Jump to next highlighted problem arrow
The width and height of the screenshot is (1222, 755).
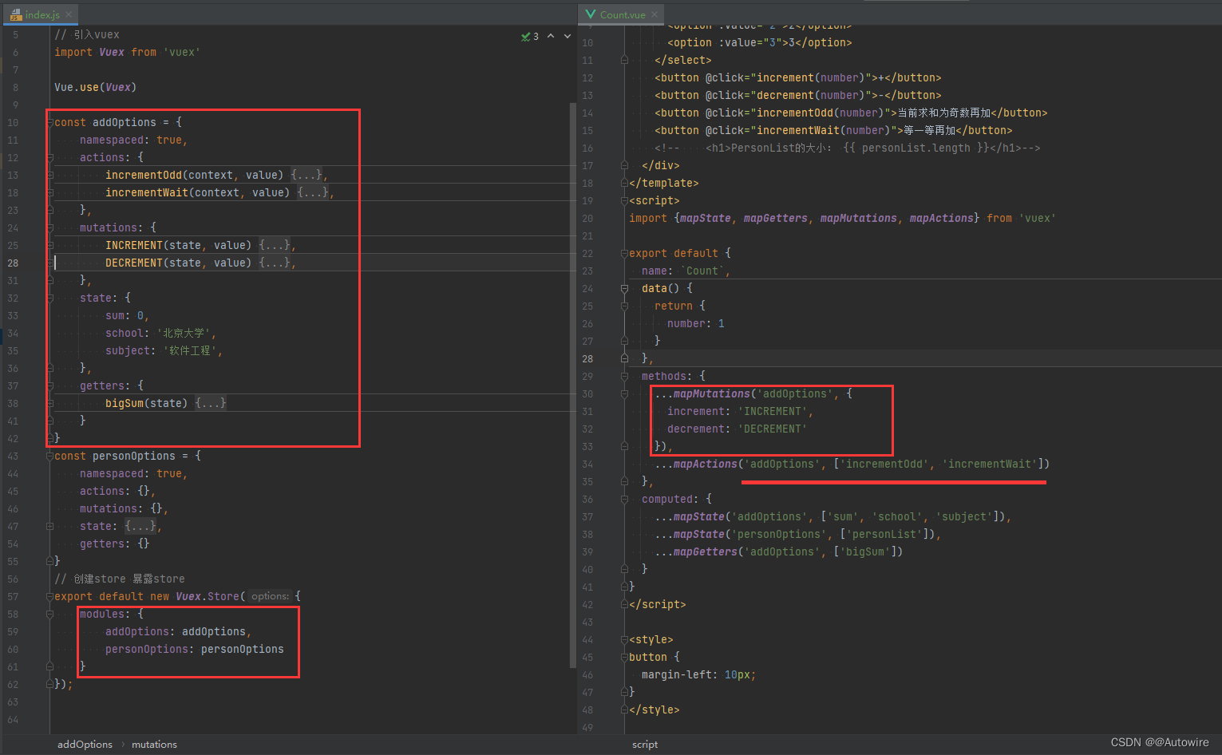pyautogui.click(x=567, y=36)
